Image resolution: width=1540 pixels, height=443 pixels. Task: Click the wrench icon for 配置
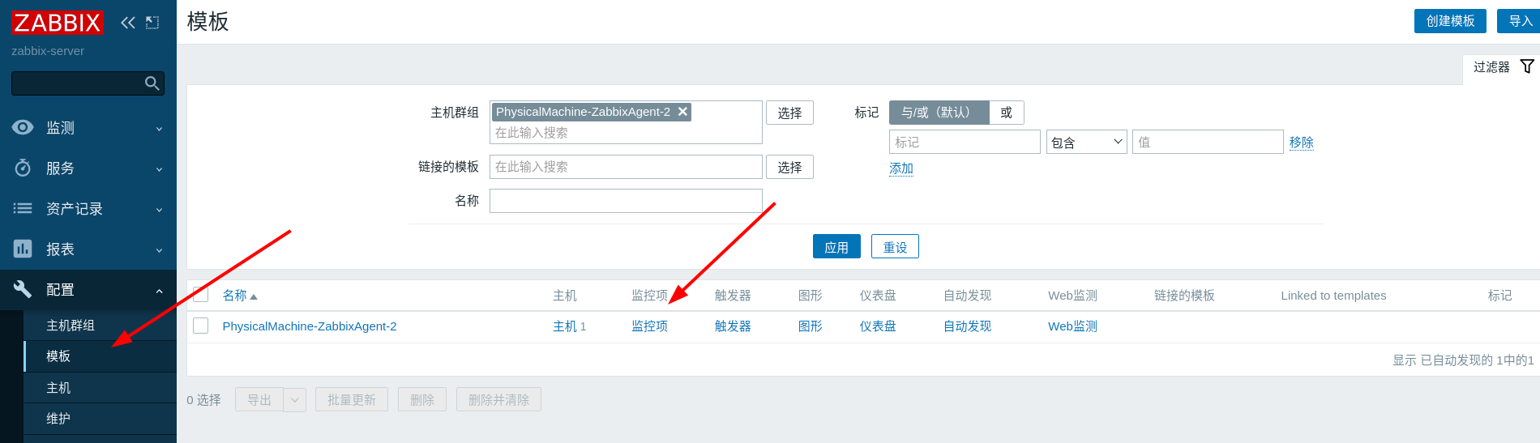[x=23, y=289]
